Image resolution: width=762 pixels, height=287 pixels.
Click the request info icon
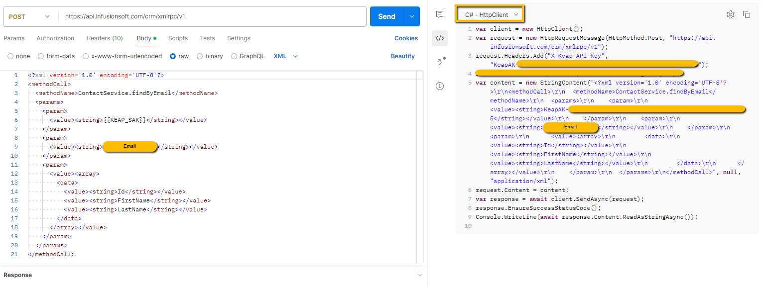[440, 86]
